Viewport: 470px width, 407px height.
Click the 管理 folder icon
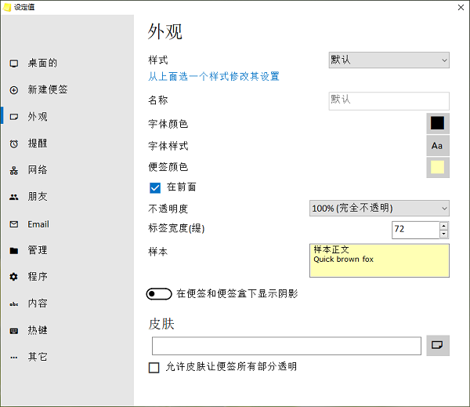13,251
